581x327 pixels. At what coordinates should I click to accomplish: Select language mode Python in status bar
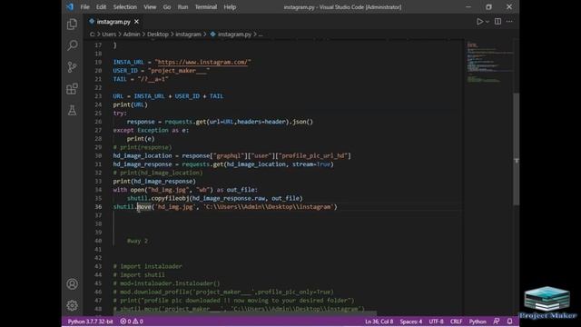(x=478, y=322)
